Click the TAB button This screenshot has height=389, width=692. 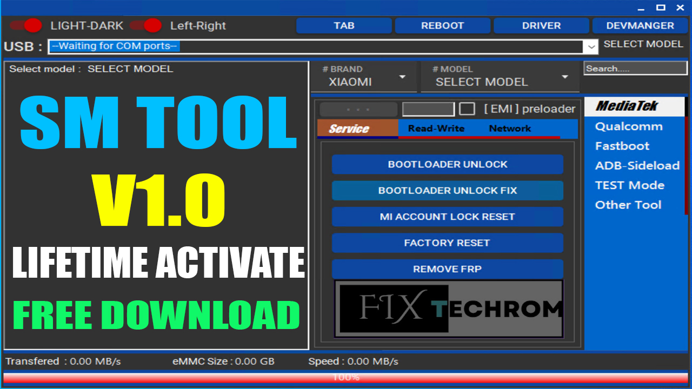344,25
